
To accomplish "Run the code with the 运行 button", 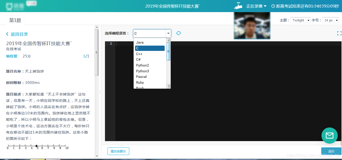I will coord(332,151).
